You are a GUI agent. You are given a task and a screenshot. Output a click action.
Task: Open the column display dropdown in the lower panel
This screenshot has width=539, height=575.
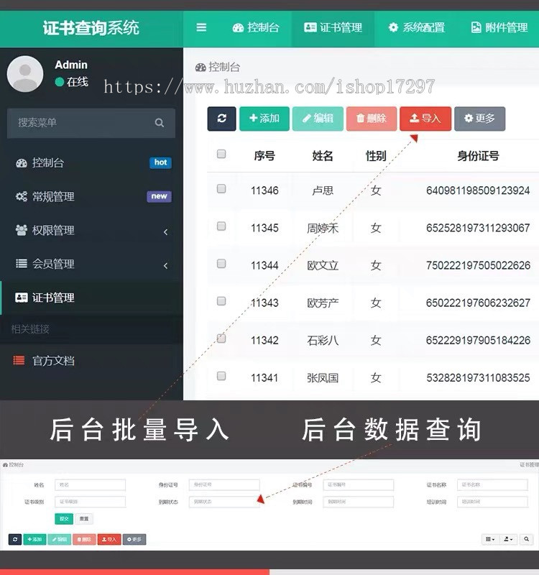(490, 539)
